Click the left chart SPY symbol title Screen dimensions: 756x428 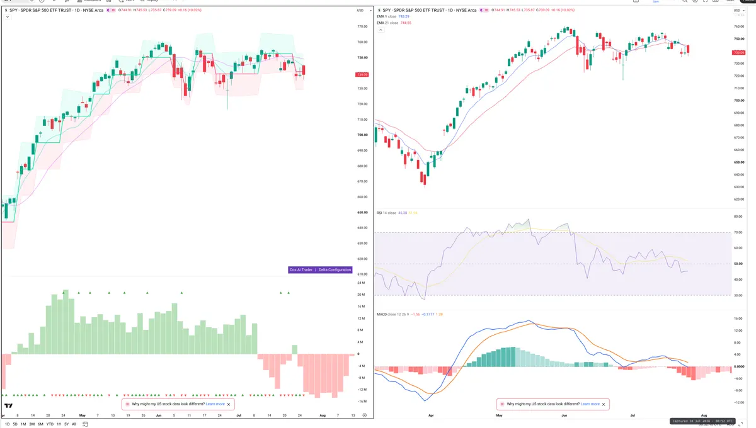point(56,10)
